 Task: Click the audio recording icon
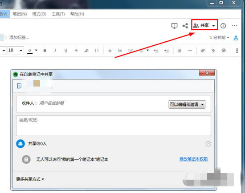213,51
